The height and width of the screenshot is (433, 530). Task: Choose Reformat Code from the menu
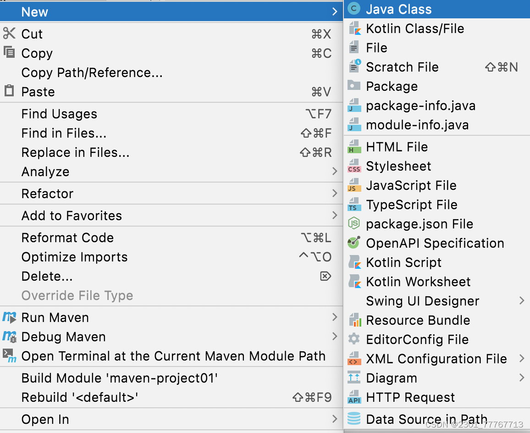(67, 237)
